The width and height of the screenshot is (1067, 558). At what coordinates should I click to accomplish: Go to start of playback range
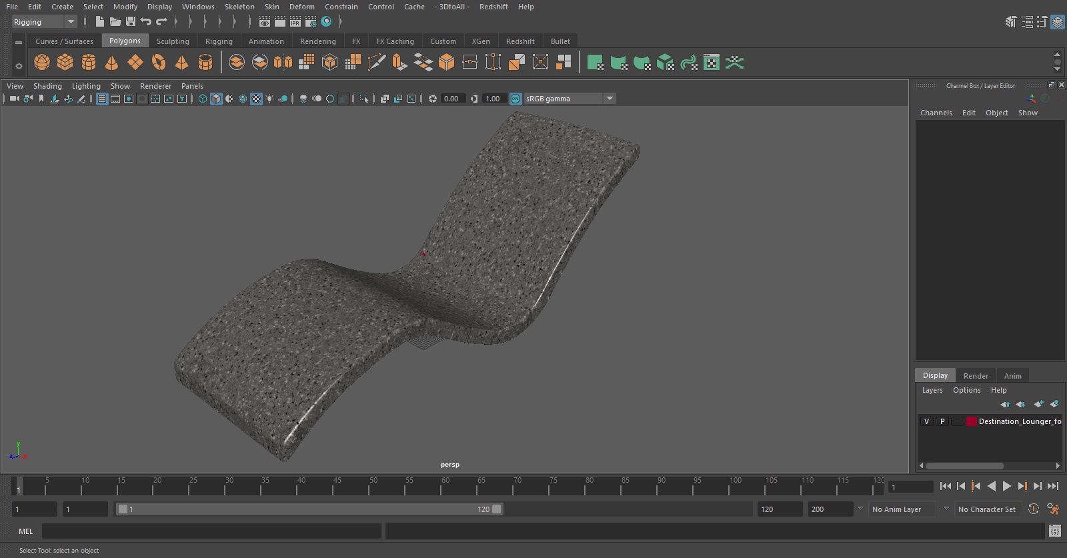pos(946,487)
